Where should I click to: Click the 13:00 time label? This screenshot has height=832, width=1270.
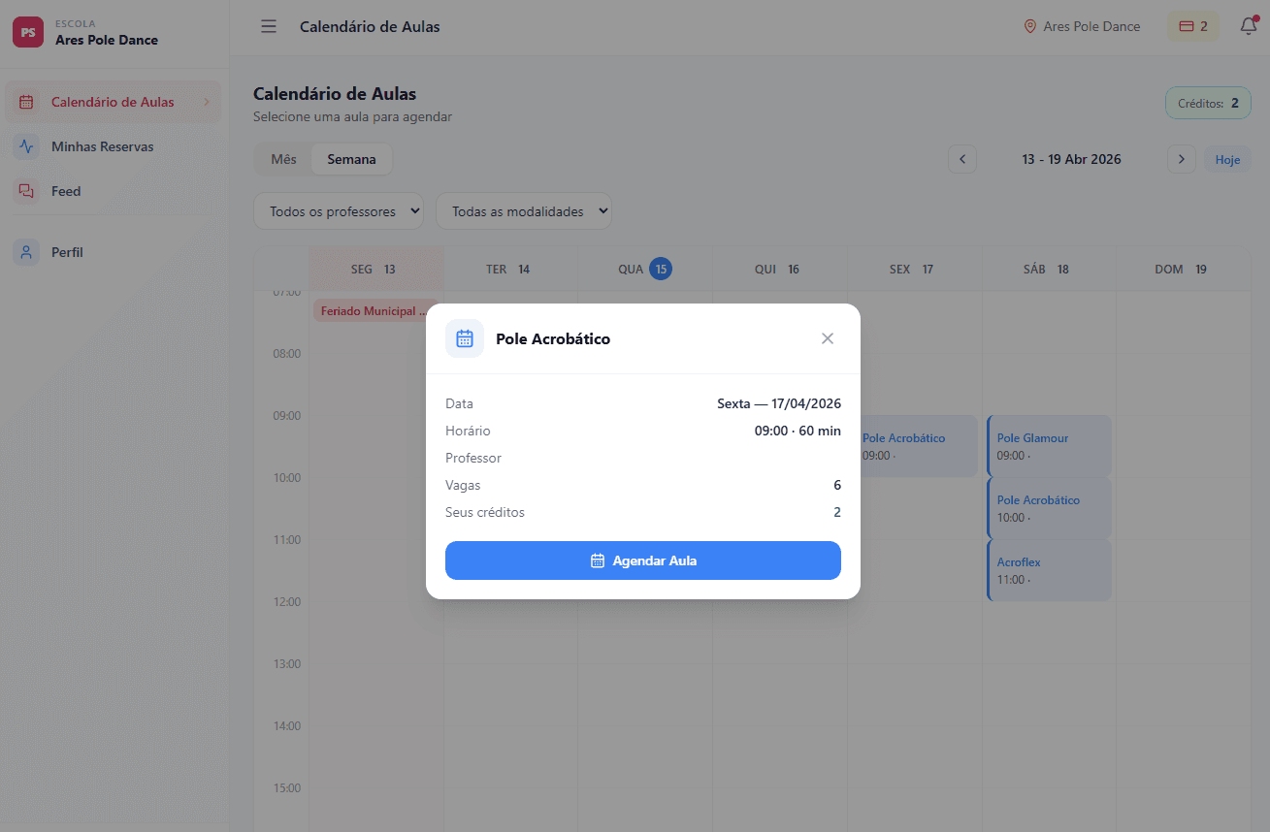[x=287, y=664]
